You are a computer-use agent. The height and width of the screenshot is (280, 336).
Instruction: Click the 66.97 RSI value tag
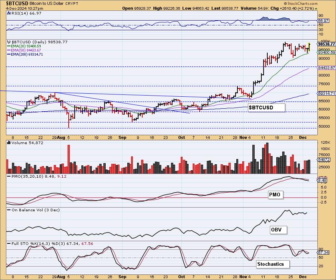pyautogui.click(x=323, y=21)
